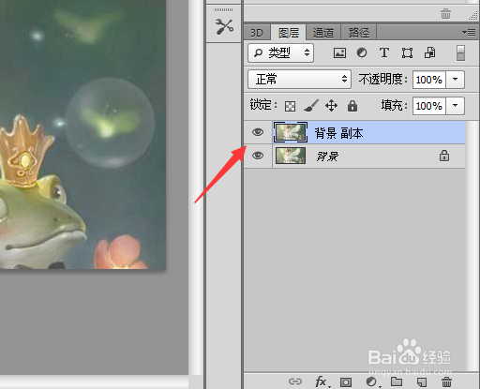Filter layers by pixel layers icon
Screen dimensions: 480x389
point(339,52)
